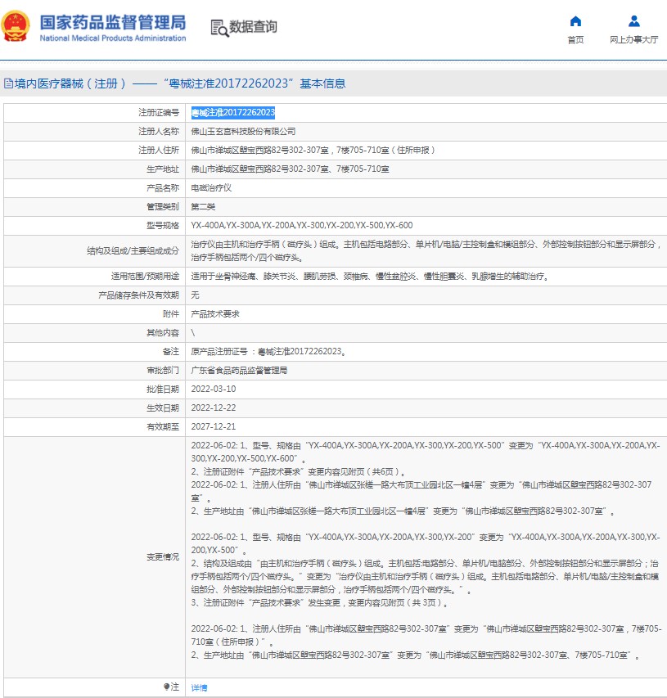Screen dimensions: 667x698
Task: Click the 生产地址 address value
Action: pyautogui.click(x=290, y=169)
